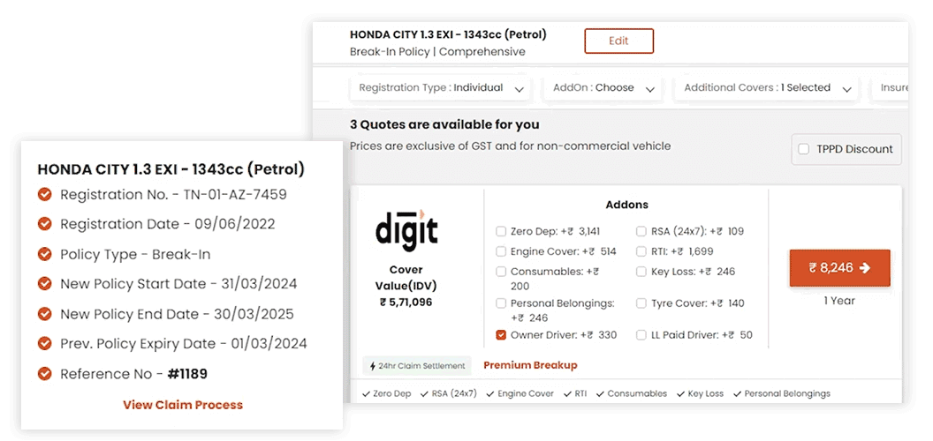
Task: Click the 24hr Claim Settlement badge
Action: 418,365
